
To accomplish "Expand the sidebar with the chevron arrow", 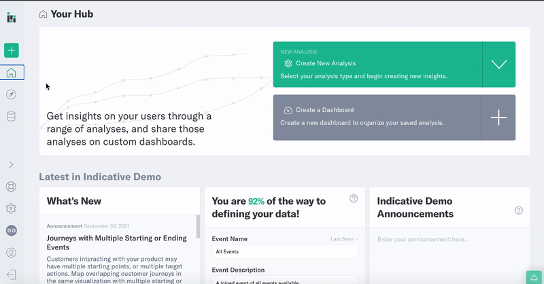I will click(11, 164).
